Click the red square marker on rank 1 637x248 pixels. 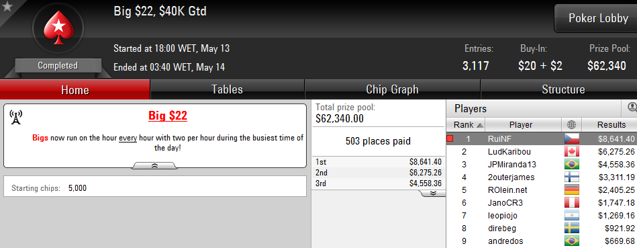(450, 139)
